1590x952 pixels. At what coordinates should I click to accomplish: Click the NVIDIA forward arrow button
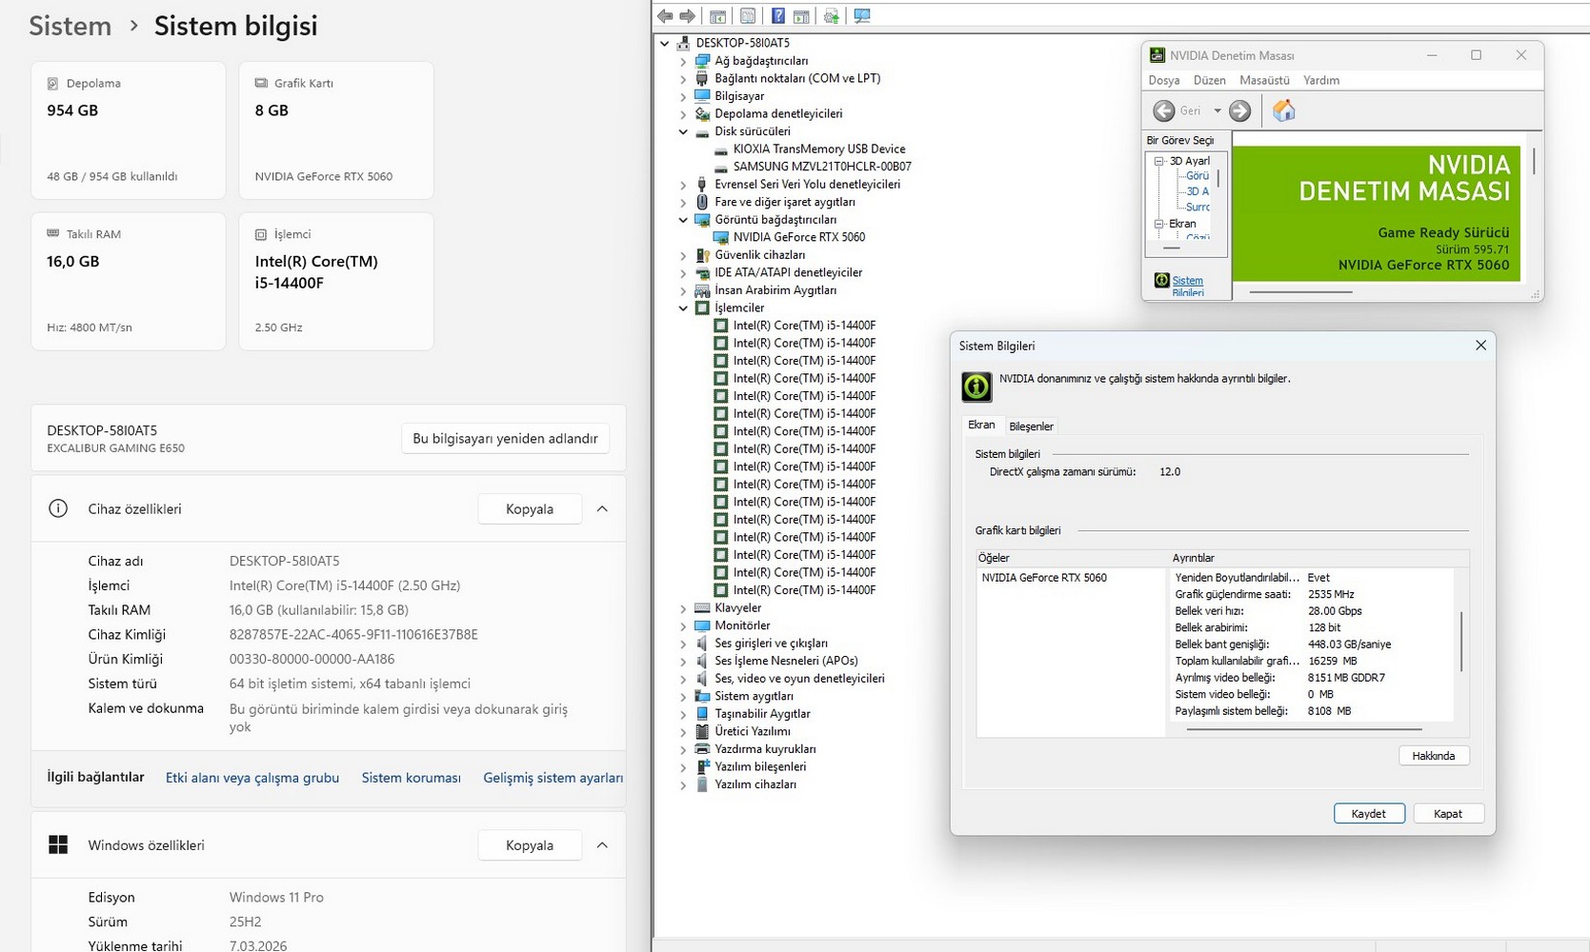pos(1239,110)
